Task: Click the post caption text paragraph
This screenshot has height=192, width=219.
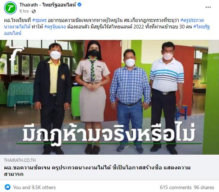Action: coord(107,27)
